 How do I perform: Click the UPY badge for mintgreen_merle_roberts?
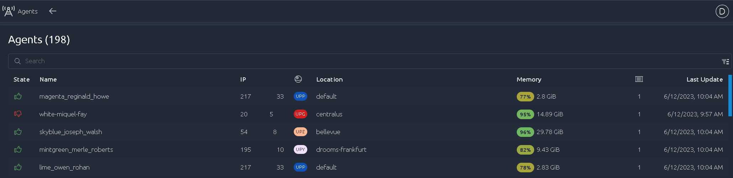tap(300, 149)
